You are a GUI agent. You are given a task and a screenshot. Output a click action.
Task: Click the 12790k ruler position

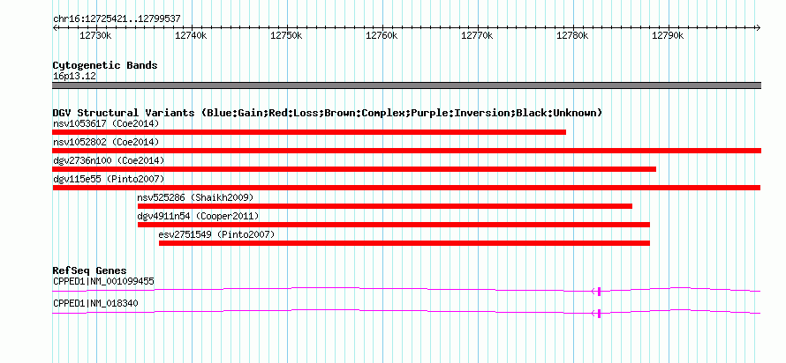tap(669, 35)
